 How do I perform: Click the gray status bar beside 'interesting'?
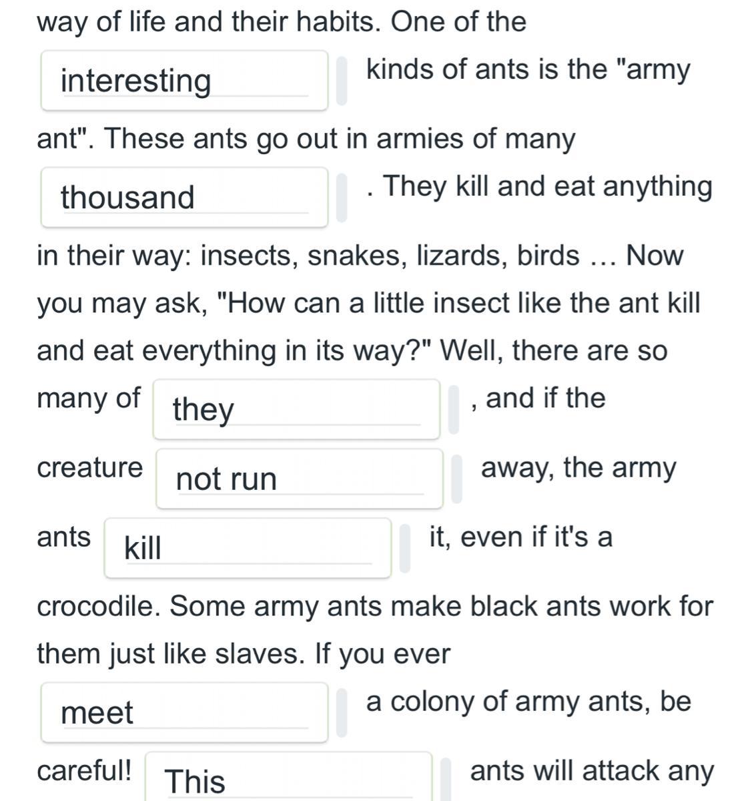[x=342, y=81]
